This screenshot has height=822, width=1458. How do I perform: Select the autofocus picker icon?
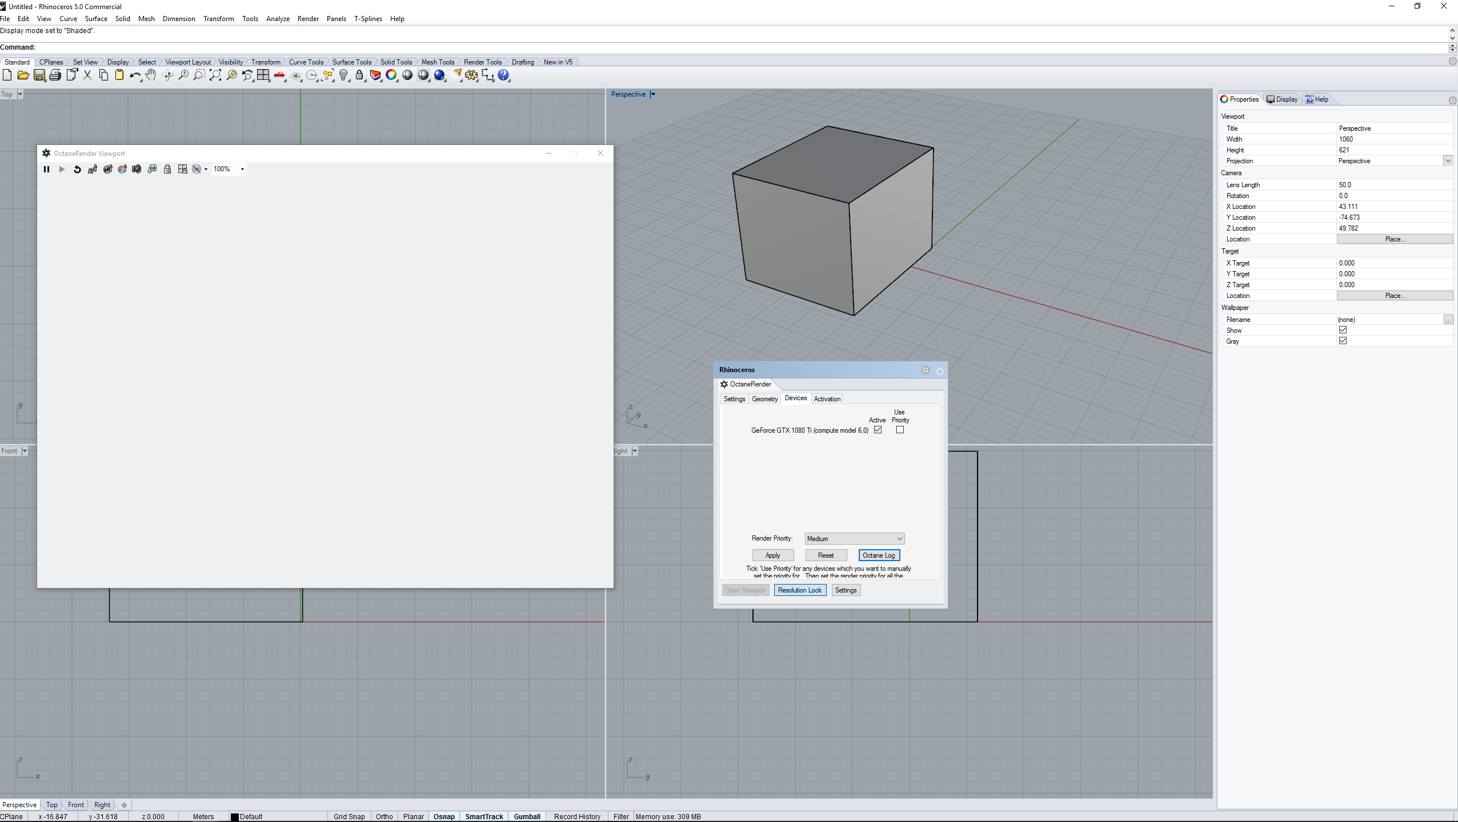coord(93,169)
